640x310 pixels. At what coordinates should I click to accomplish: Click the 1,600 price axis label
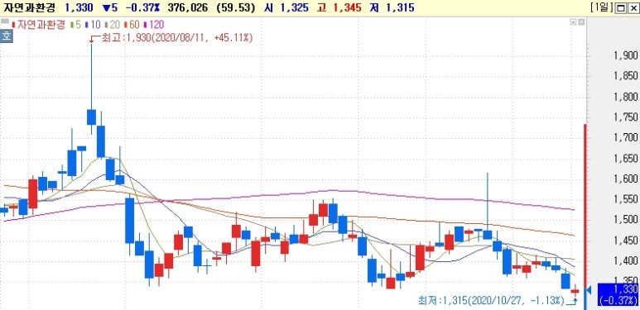[x=626, y=179]
